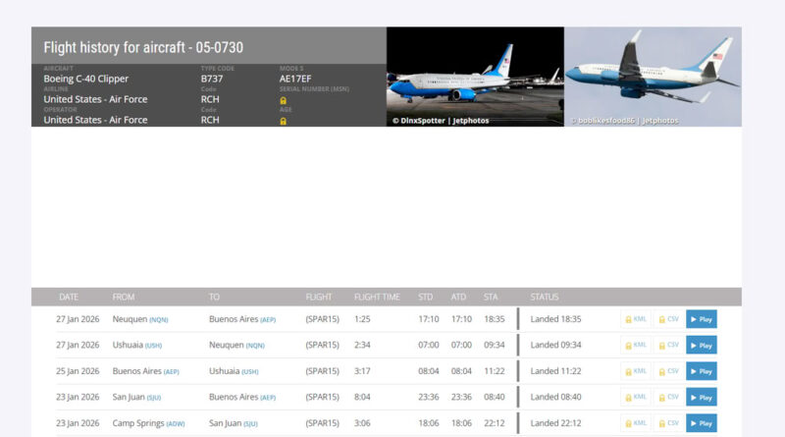Click the serial number lock icon
Image resolution: width=785 pixels, height=437 pixels.
point(284,100)
